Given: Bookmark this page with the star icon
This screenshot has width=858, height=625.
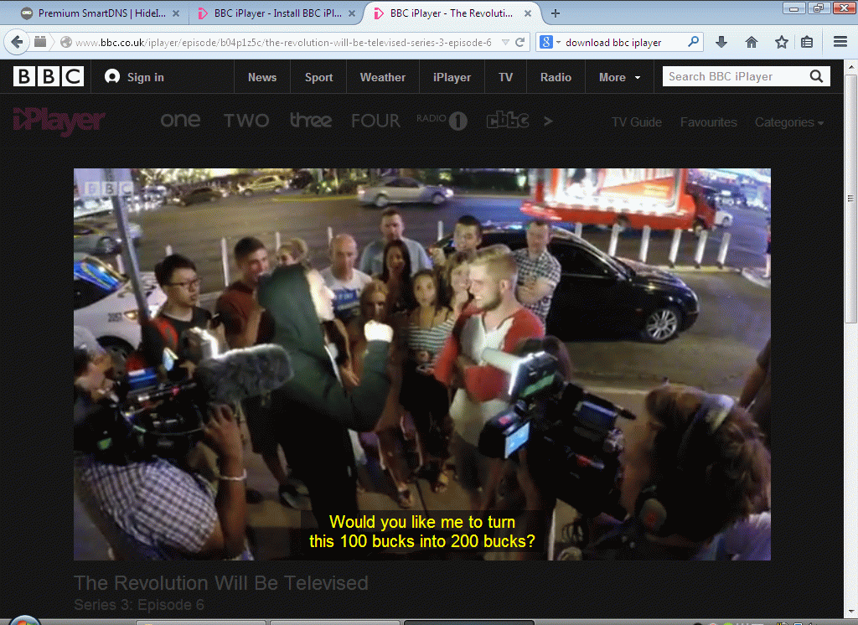Looking at the screenshot, I should click(x=782, y=42).
